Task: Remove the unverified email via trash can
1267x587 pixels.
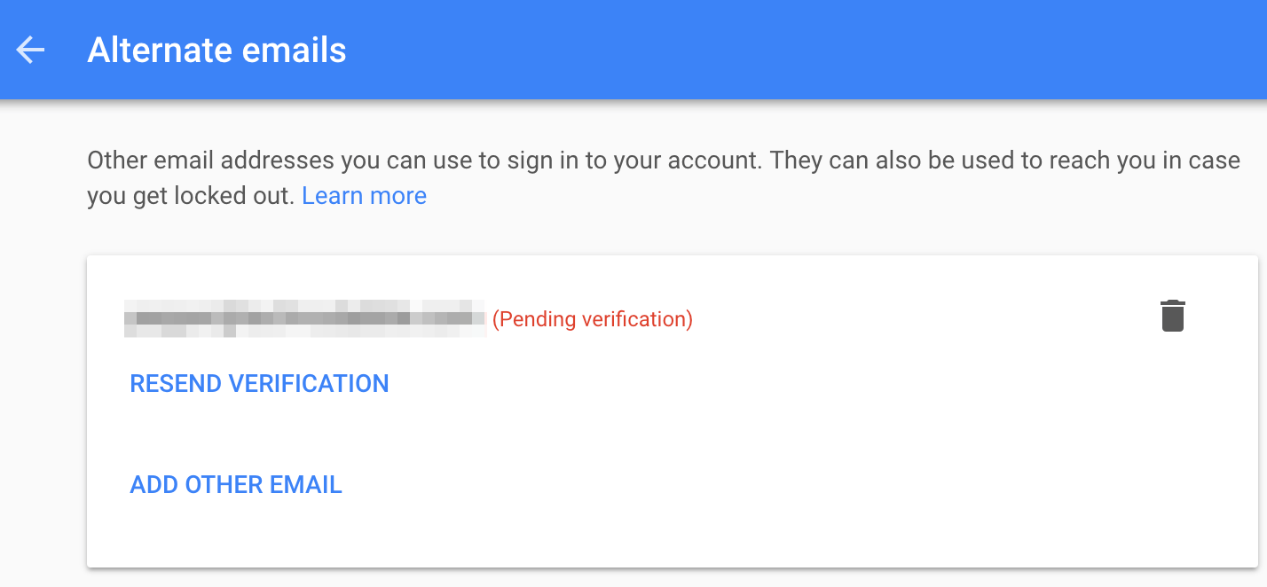Action: 1172,316
